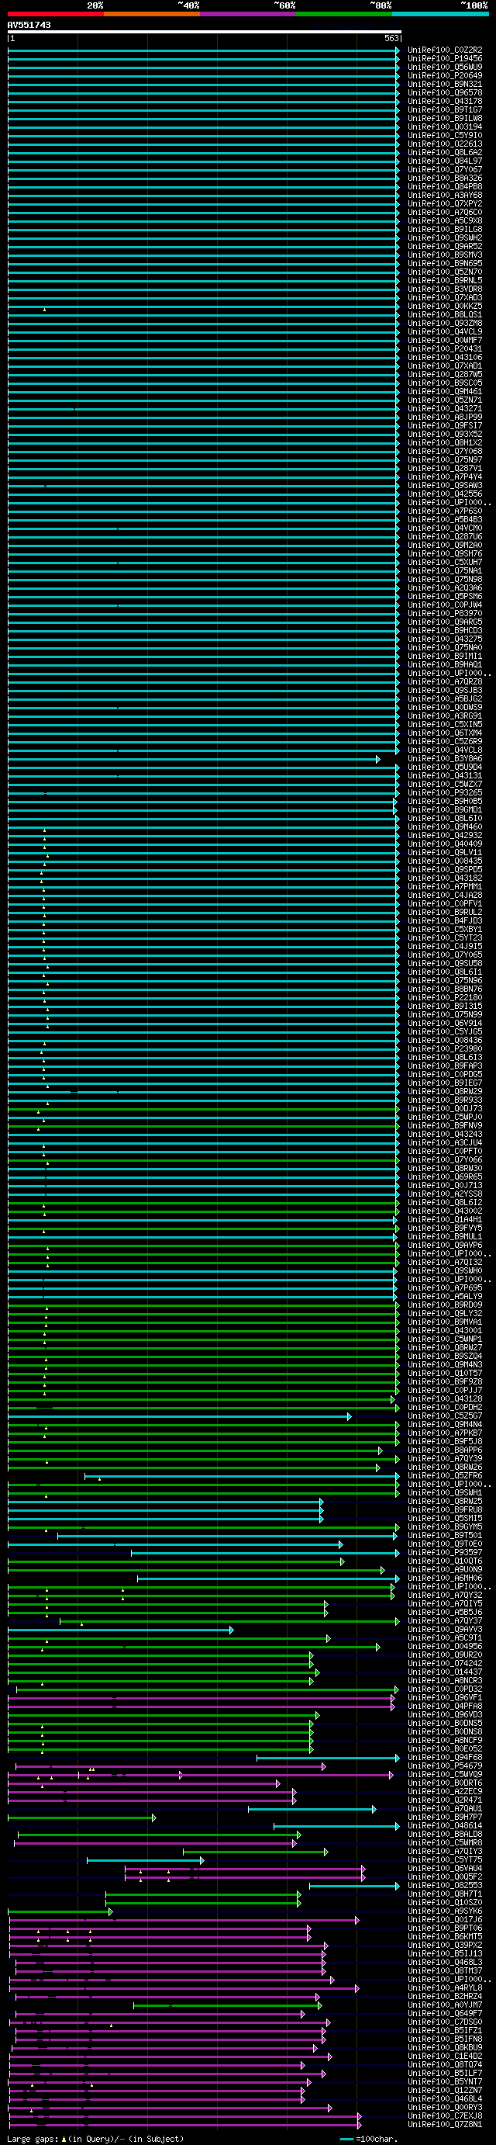Select the UniRef100_B9ILG8 label

click(445, 229)
